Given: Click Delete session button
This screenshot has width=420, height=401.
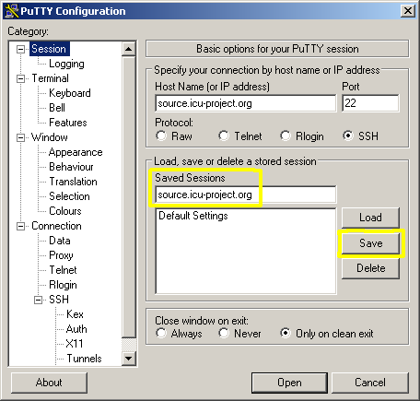Looking at the screenshot, I should (x=370, y=268).
